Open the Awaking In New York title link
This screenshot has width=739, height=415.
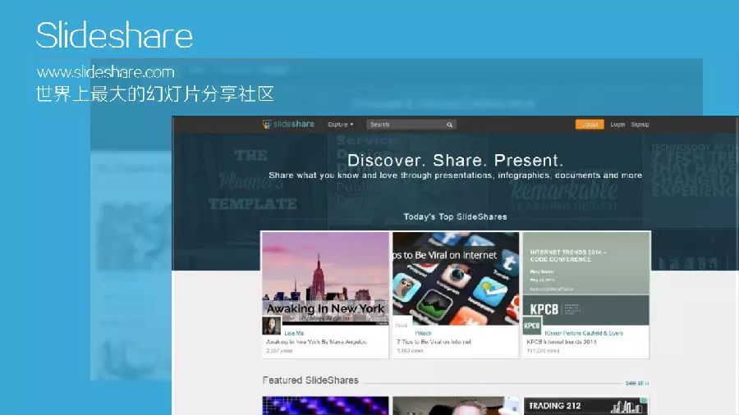tap(316, 342)
